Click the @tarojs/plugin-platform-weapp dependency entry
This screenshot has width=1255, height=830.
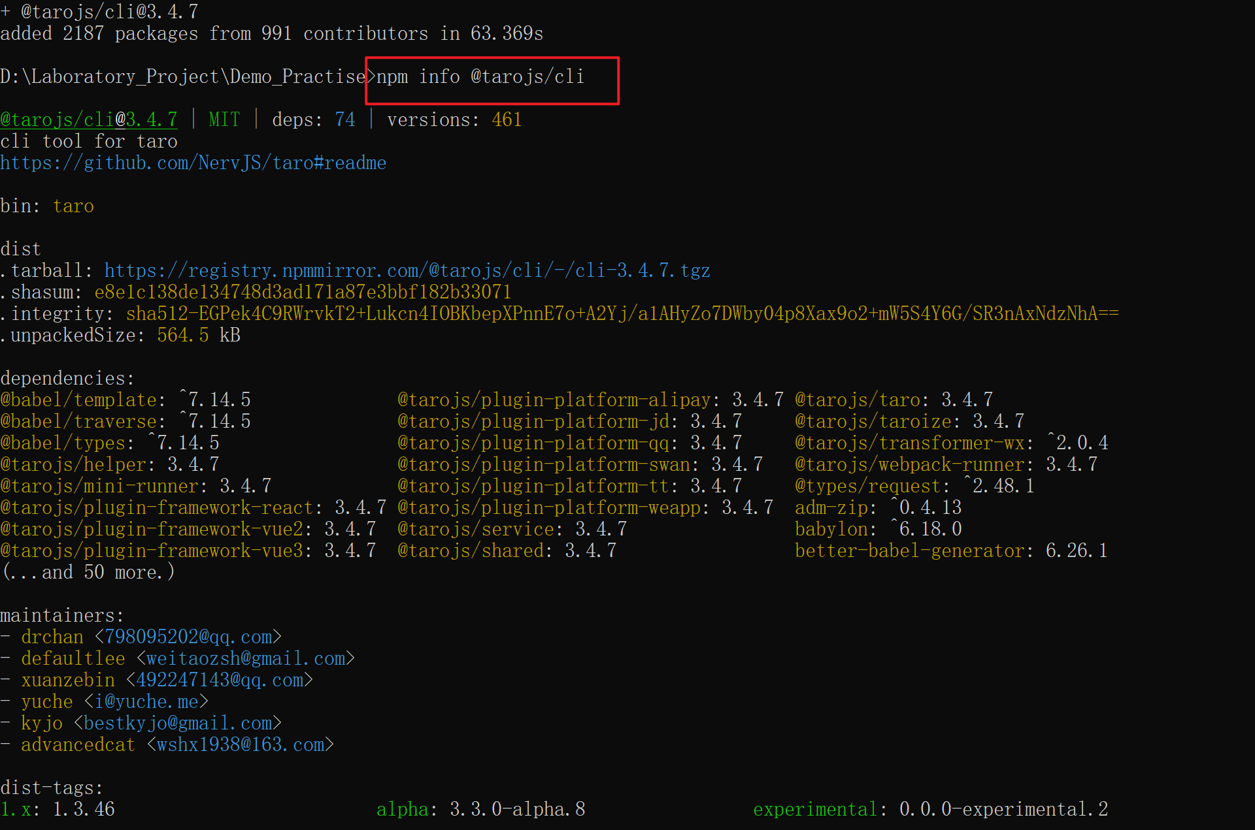pyautogui.click(x=549, y=507)
